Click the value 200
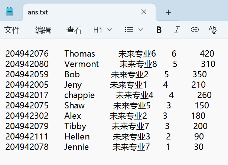The height and width of the screenshot is (165, 228). (201, 126)
